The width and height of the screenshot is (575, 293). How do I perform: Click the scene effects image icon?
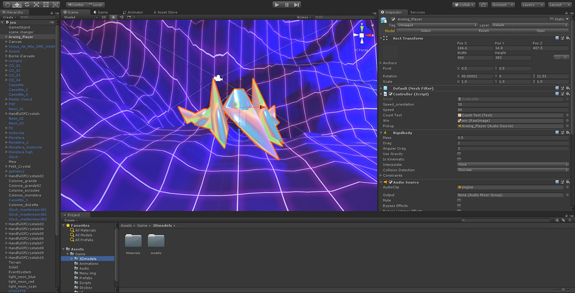pyautogui.click(x=129, y=17)
